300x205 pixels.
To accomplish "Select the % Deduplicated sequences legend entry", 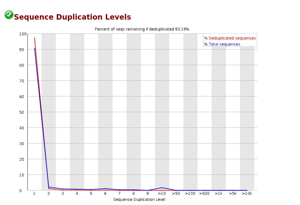I will [230, 38].
